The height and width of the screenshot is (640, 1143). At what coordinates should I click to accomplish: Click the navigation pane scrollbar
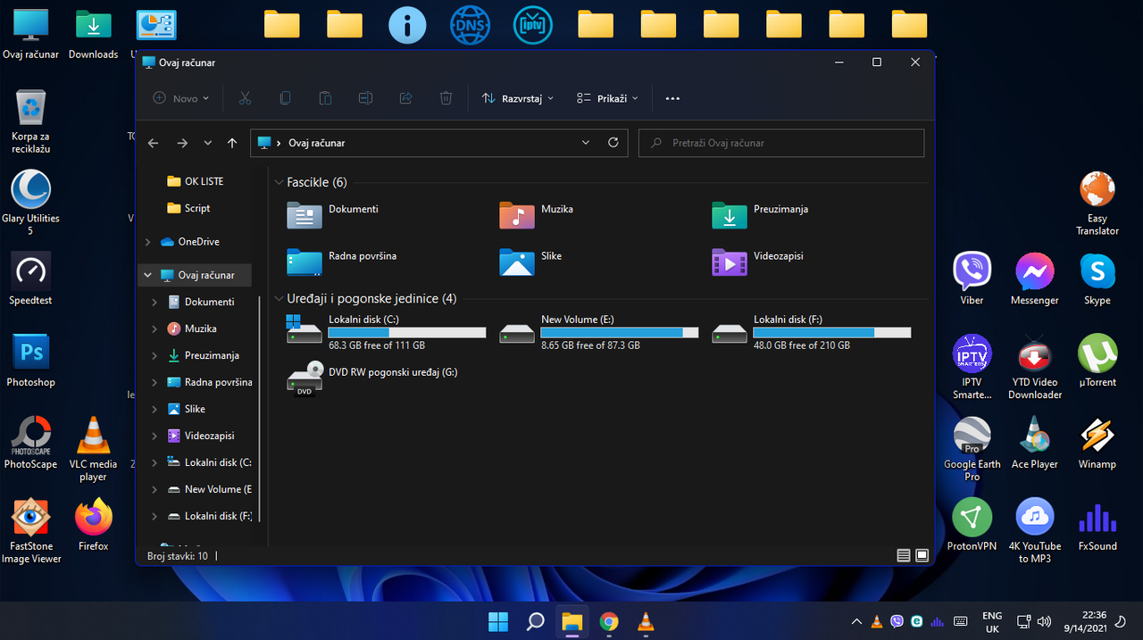(260, 411)
